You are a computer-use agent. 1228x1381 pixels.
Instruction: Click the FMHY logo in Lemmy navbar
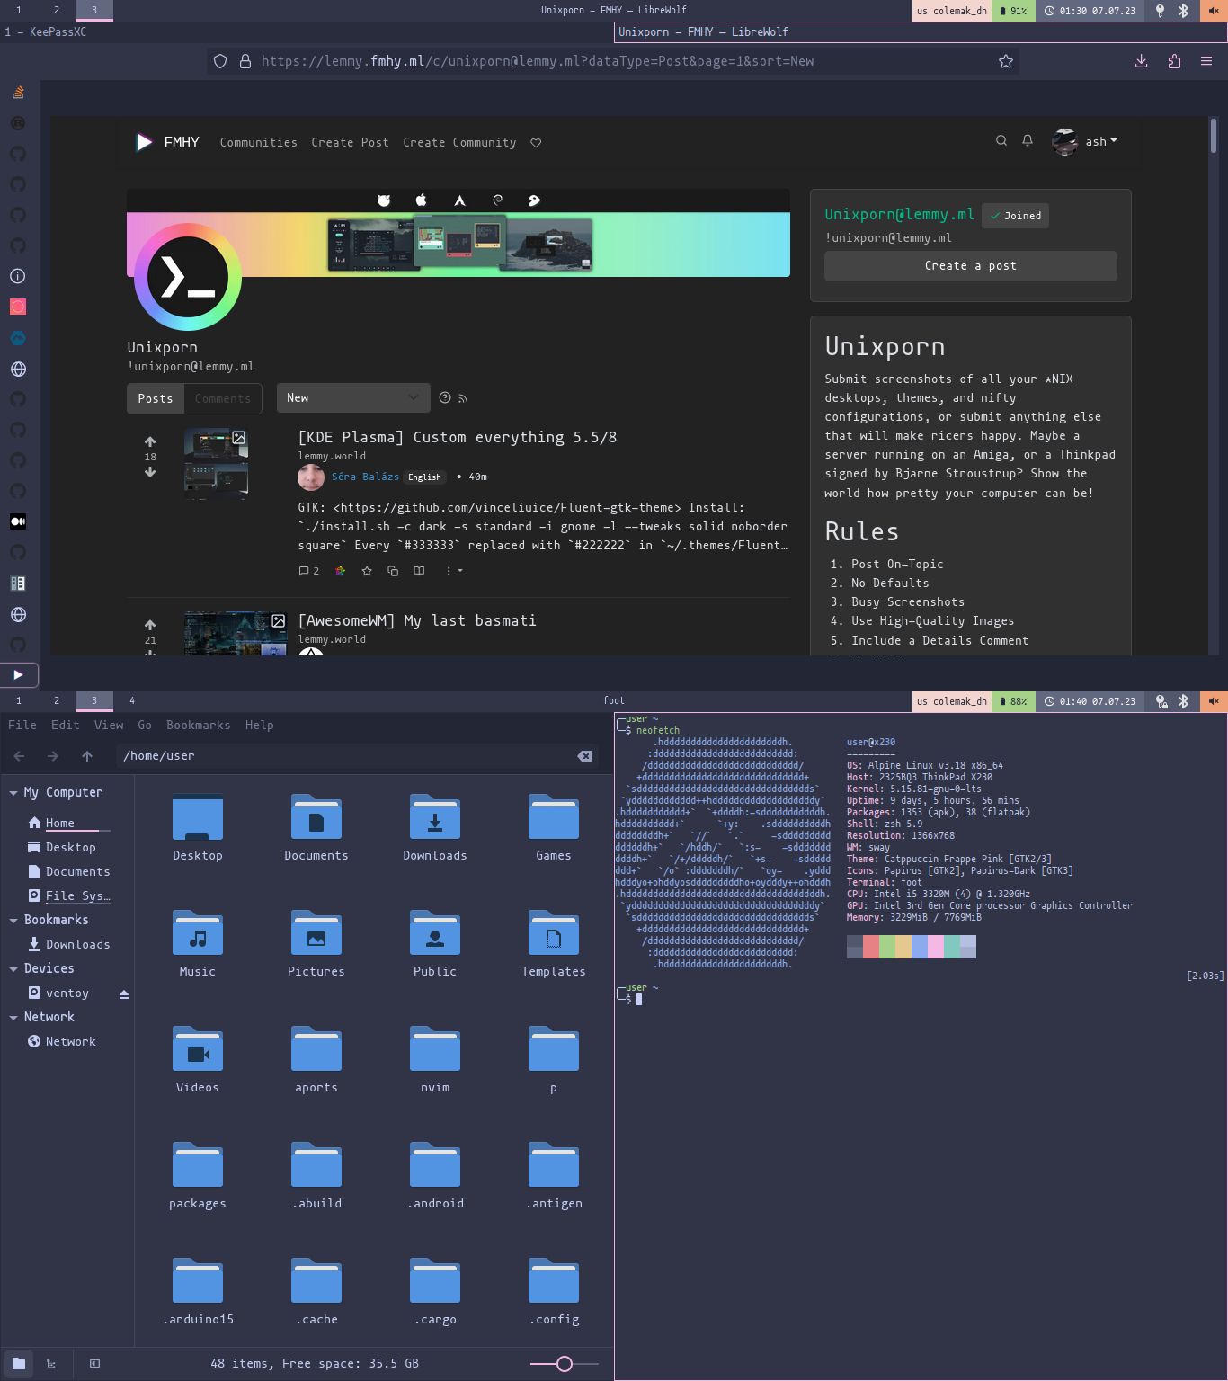pos(167,142)
